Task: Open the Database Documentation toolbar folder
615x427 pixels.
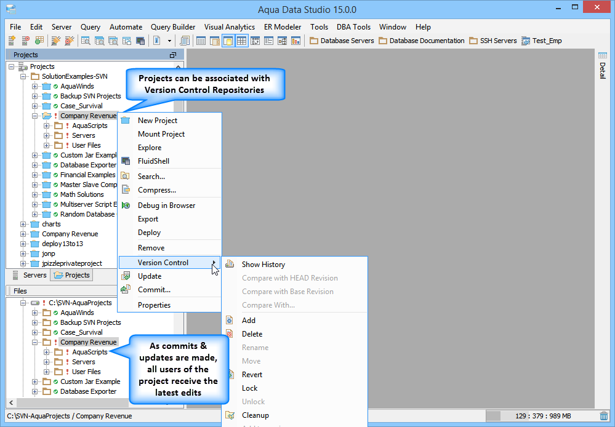Action: point(421,41)
